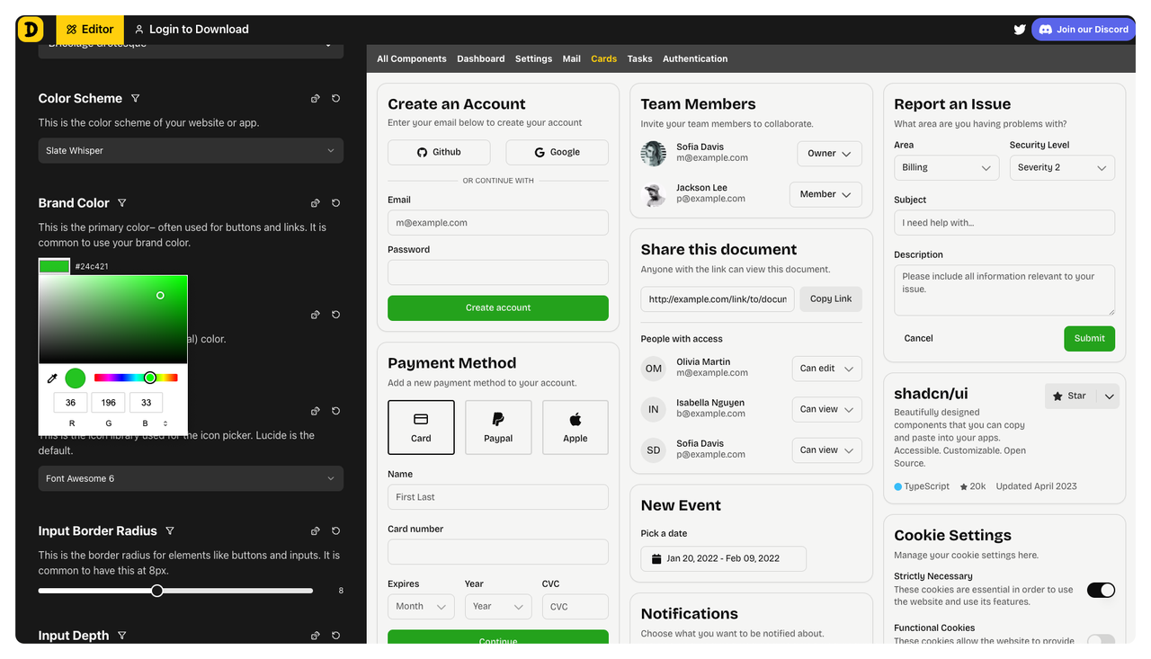Open the Slate Whisper color scheme dropdown
The height and width of the screenshot is (659, 1151).
coord(191,151)
